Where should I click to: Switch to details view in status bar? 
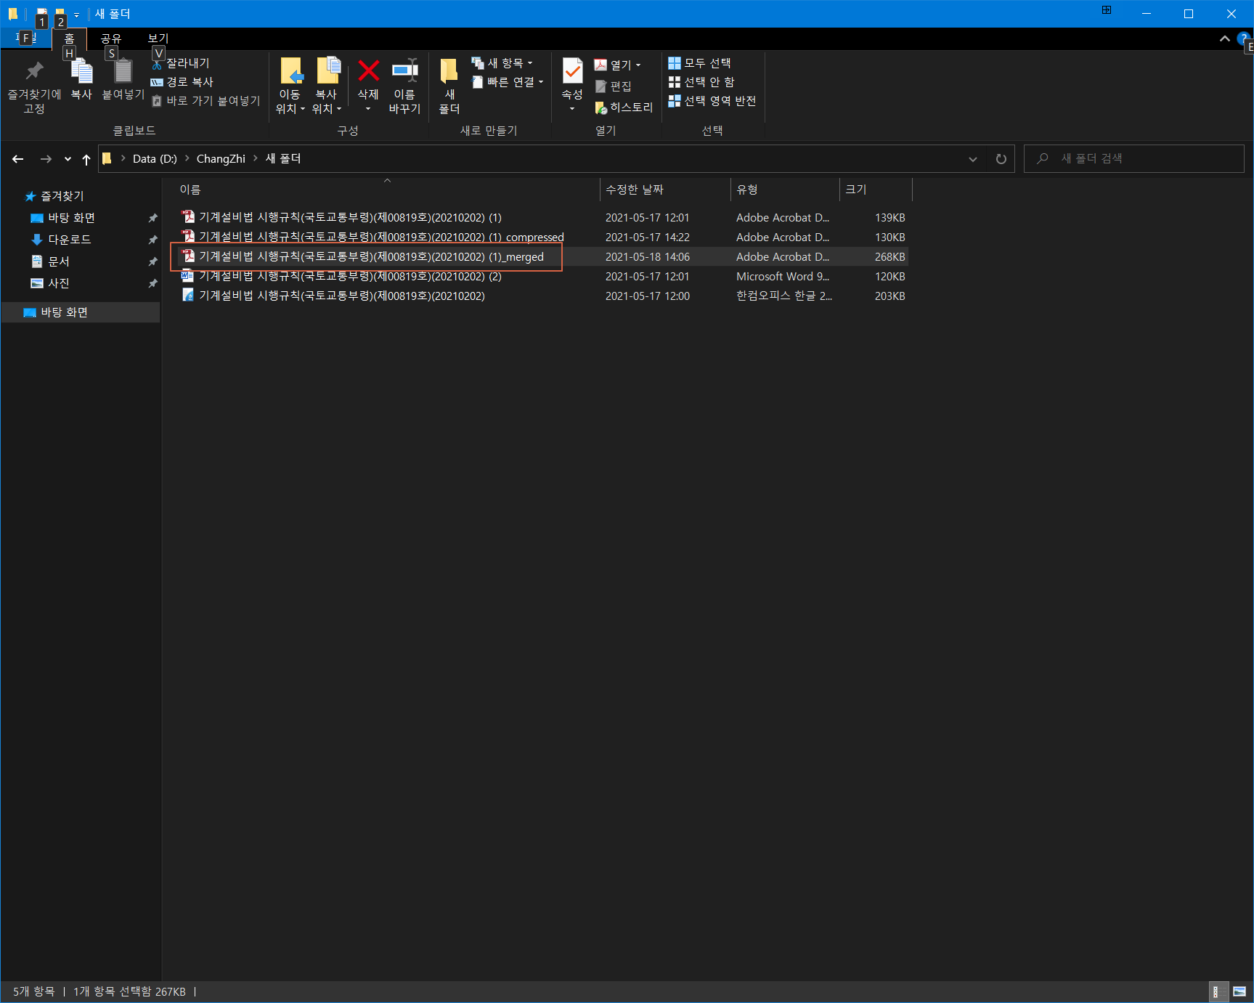(1218, 991)
